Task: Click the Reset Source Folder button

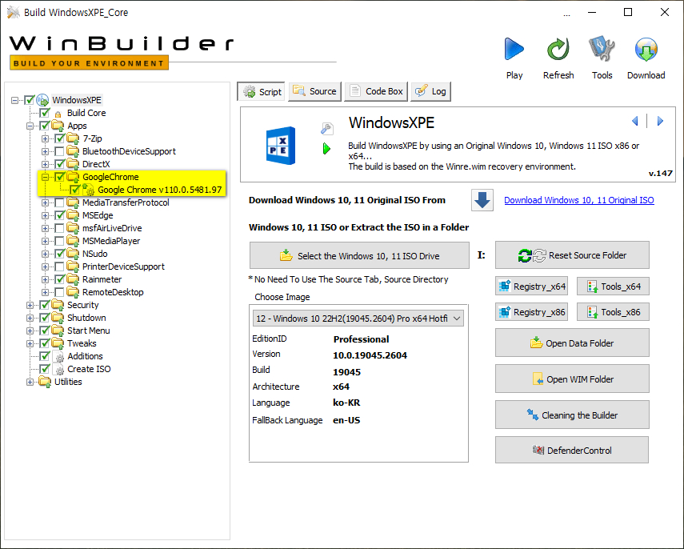Action: 572,254
